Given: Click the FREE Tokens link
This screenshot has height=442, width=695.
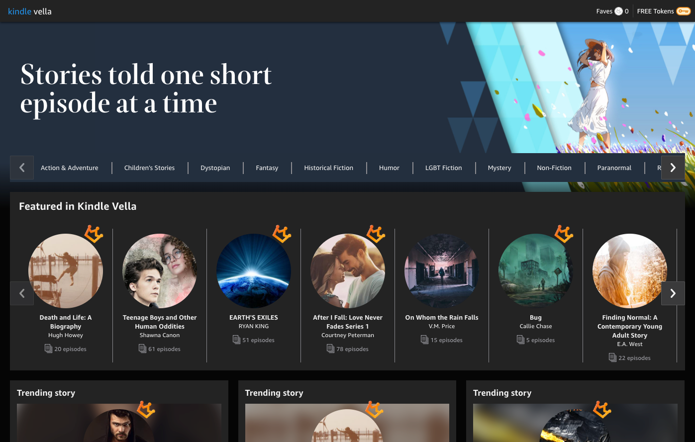Looking at the screenshot, I should 655,11.
